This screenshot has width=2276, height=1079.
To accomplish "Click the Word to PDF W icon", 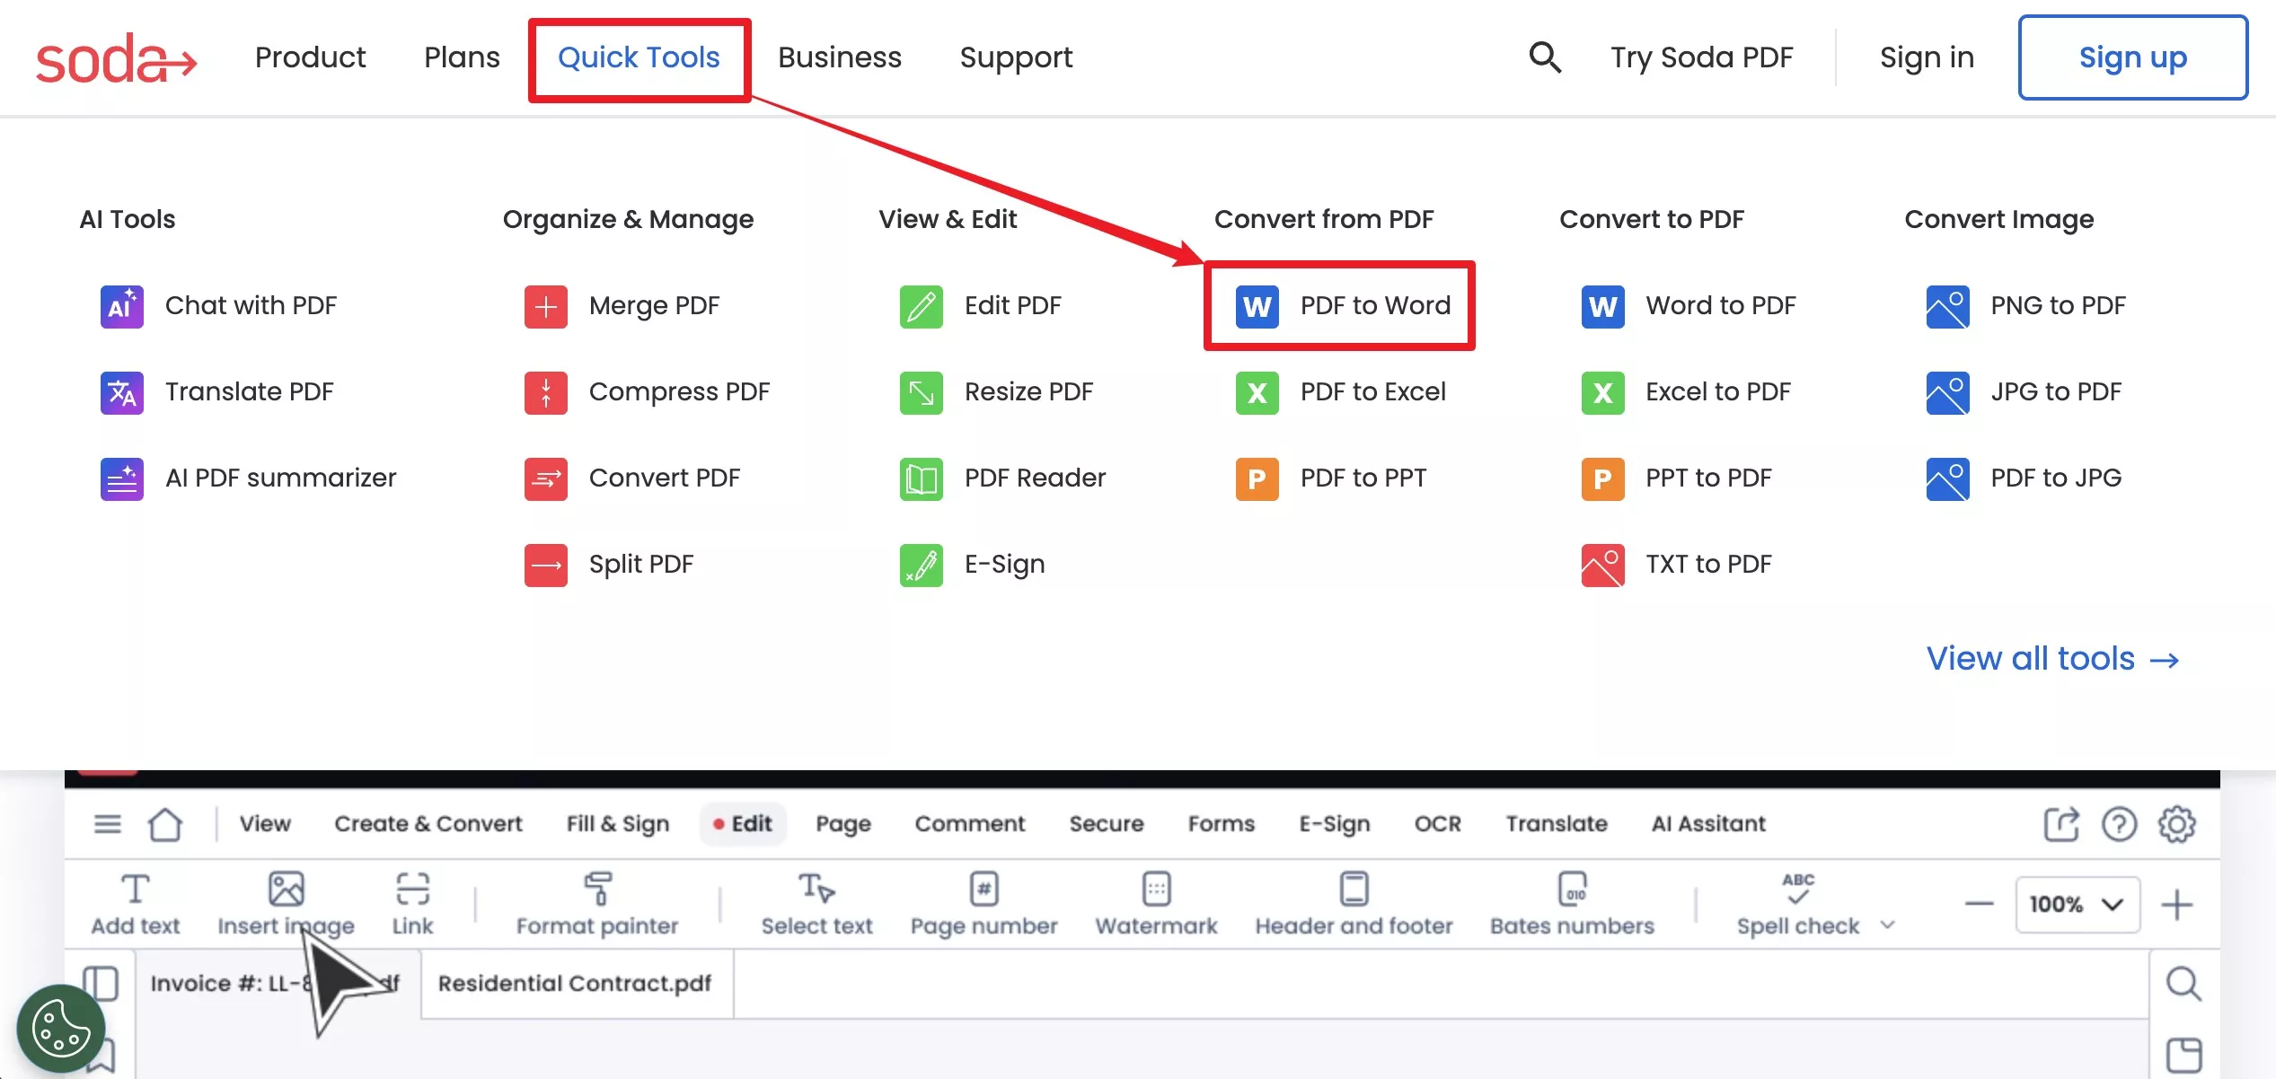I will pos(1603,306).
